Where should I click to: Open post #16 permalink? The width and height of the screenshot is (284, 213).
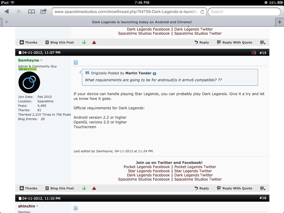click(263, 198)
